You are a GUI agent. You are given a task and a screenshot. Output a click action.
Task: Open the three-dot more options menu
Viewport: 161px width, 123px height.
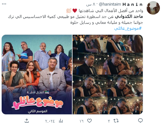coord(4,4)
